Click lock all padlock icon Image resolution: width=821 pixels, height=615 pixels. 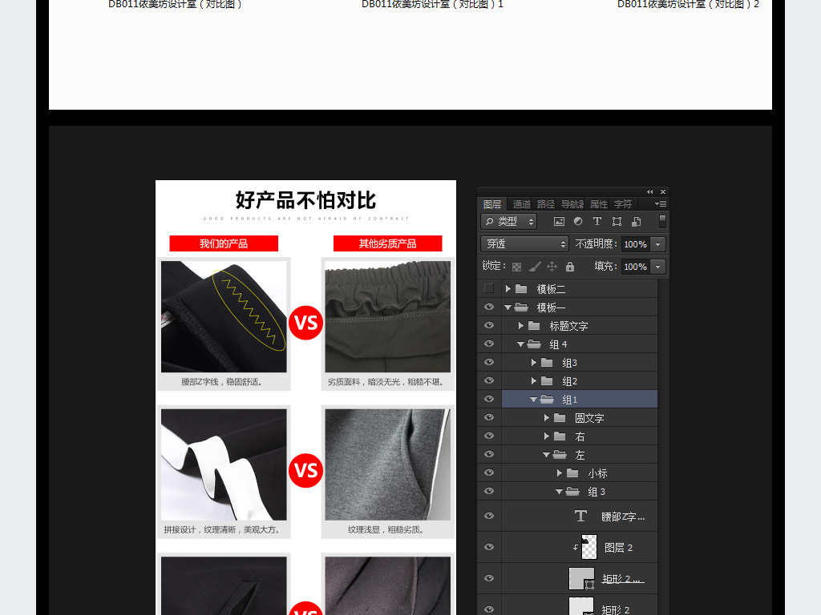coord(570,267)
